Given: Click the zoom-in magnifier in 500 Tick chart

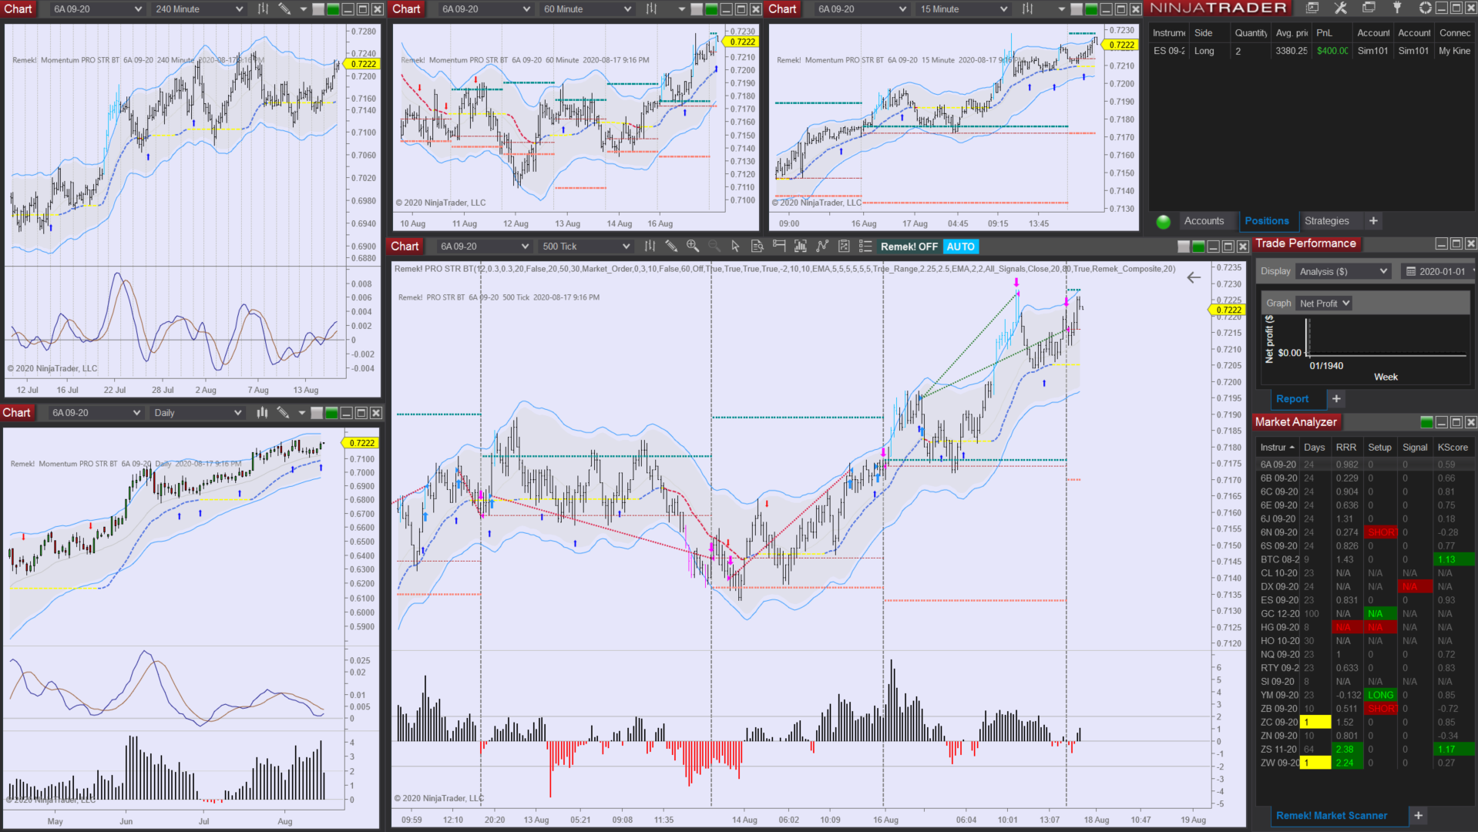Looking at the screenshot, I should tap(693, 247).
